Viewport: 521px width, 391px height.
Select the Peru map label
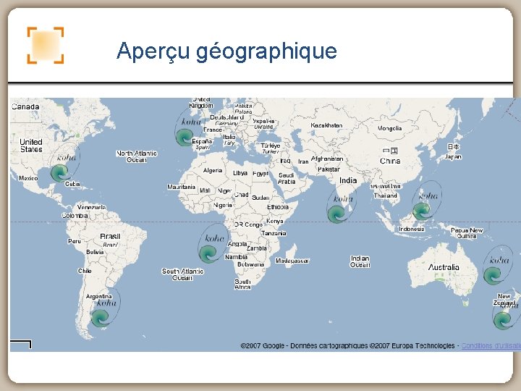[x=74, y=241]
